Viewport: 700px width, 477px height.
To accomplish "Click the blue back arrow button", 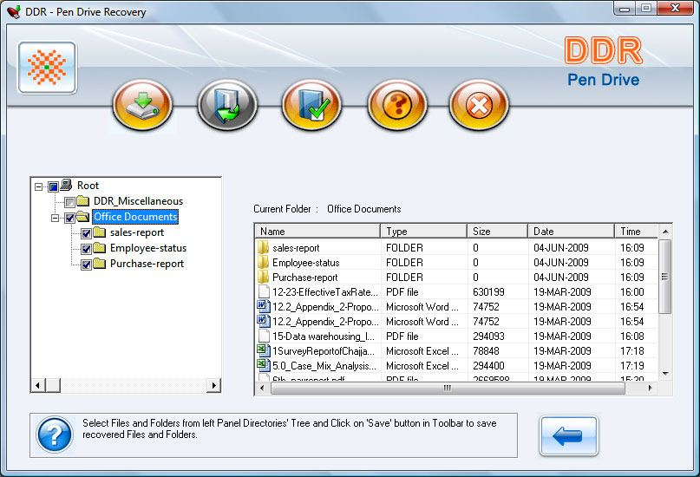I will click(x=568, y=436).
